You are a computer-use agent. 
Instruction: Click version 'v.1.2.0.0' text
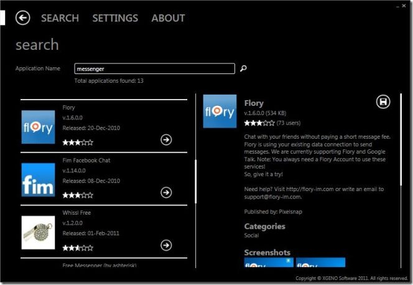(x=72, y=223)
